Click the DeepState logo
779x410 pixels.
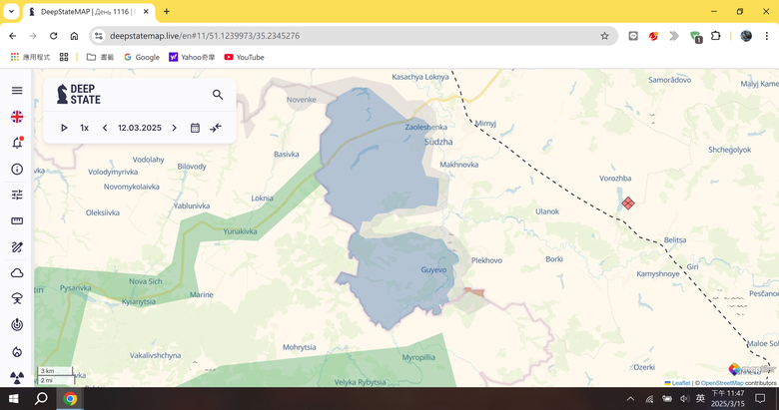pos(79,95)
